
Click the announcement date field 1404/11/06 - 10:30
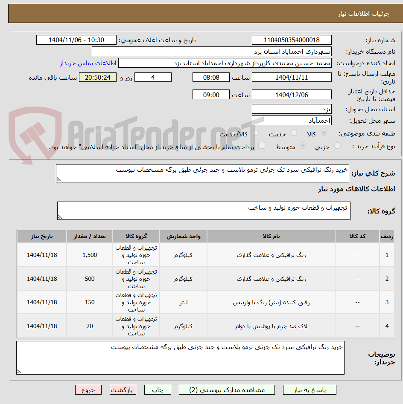76,40
